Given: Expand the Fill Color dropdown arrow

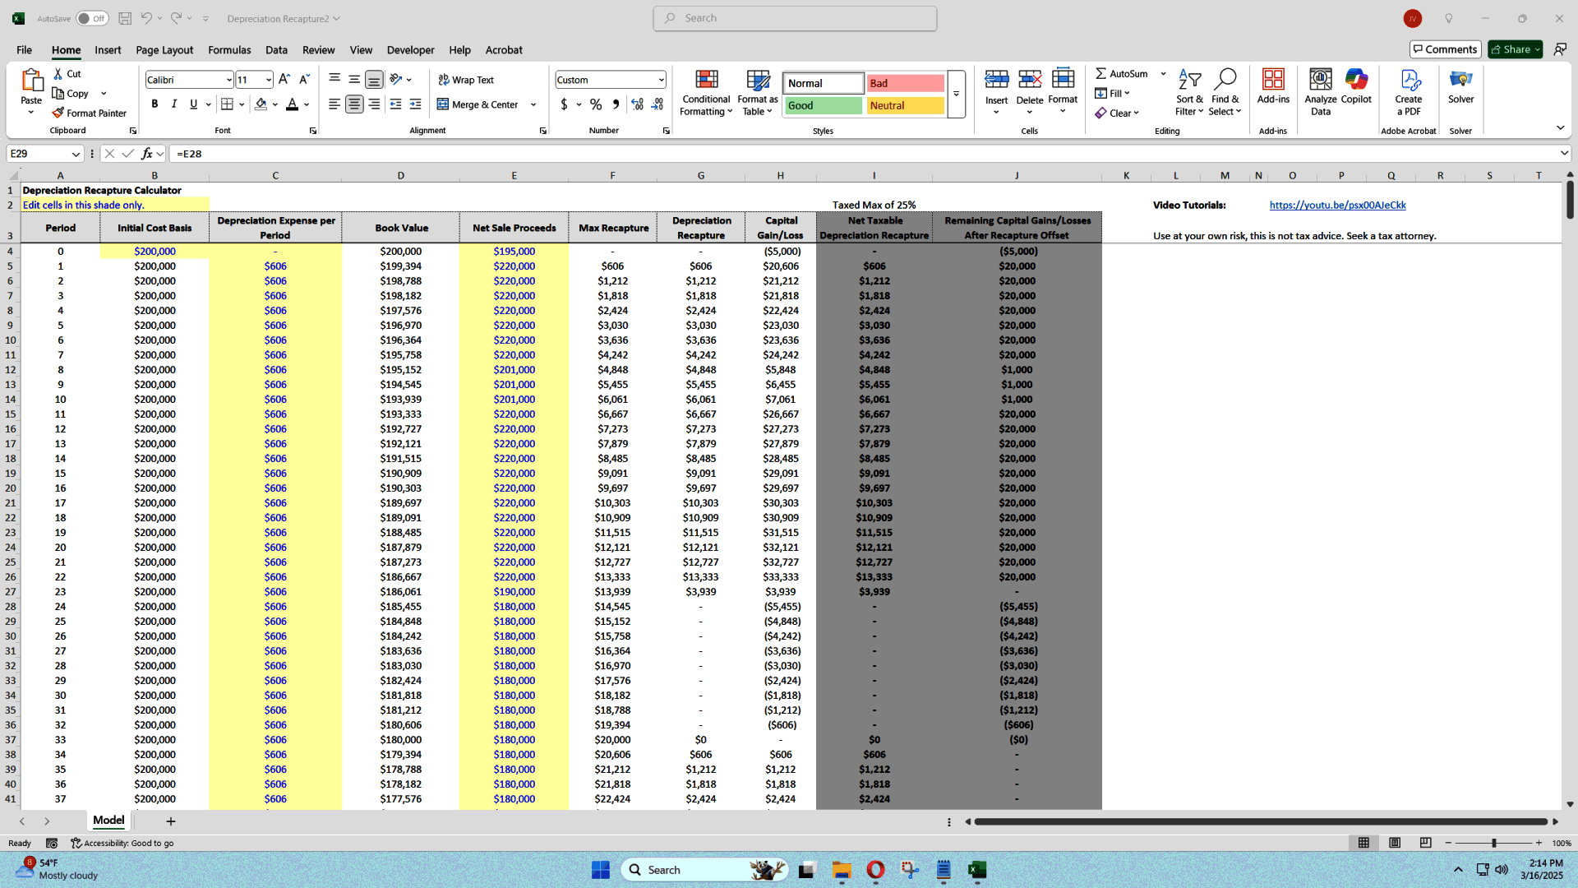Looking at the screenshot, I should 275,105.
